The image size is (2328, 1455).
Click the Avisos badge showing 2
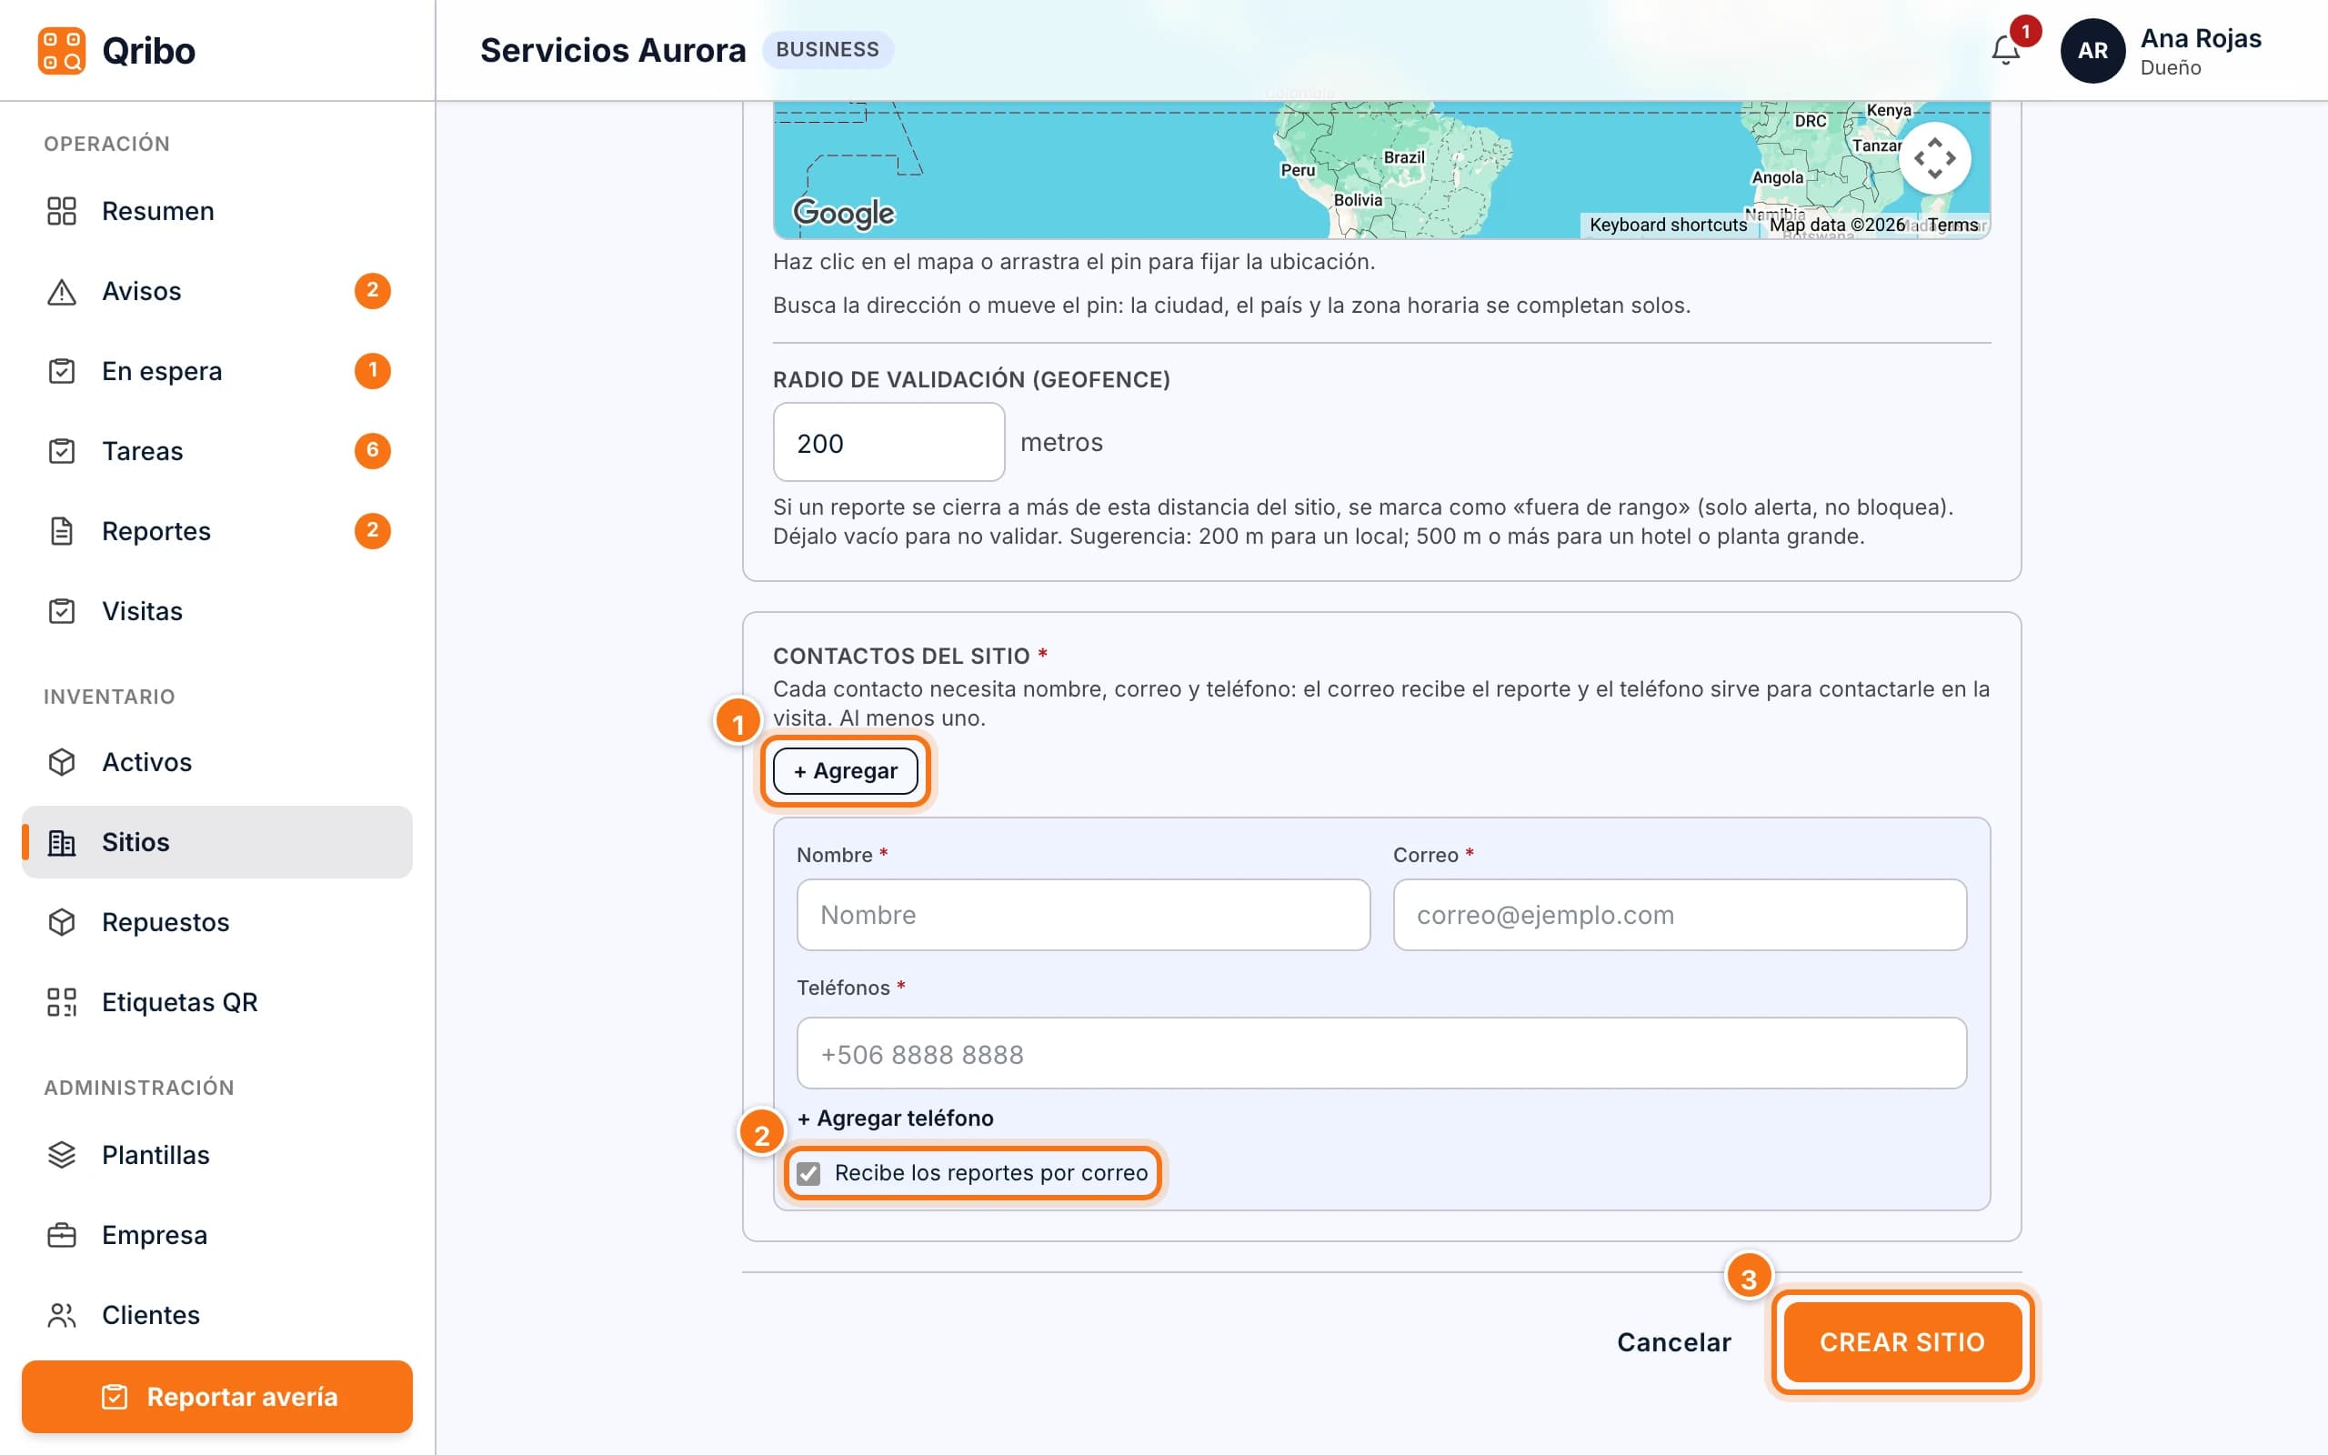[x=372, y=291]
